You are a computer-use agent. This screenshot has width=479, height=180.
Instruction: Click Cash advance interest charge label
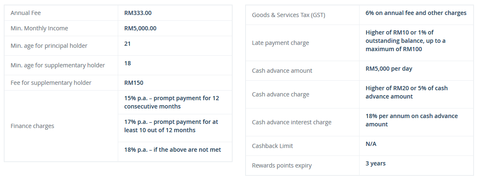pos(292,122)
